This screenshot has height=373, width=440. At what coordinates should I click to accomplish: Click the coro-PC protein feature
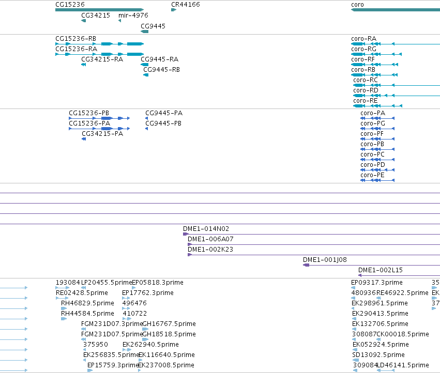pyautogui.click(x=377, y=160)
